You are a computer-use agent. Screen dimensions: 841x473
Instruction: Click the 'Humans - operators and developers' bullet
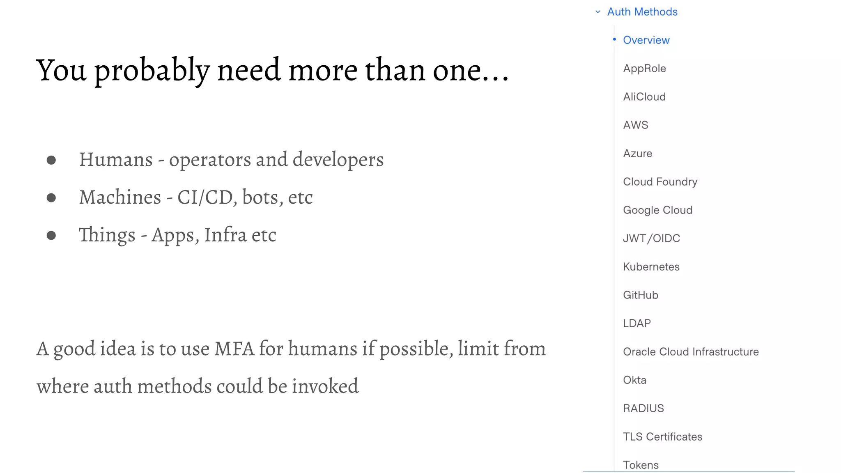(x=231, y=160)
